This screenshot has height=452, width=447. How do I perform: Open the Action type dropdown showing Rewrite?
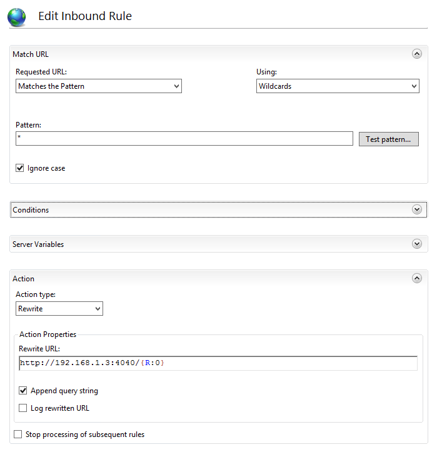[59, 308]
